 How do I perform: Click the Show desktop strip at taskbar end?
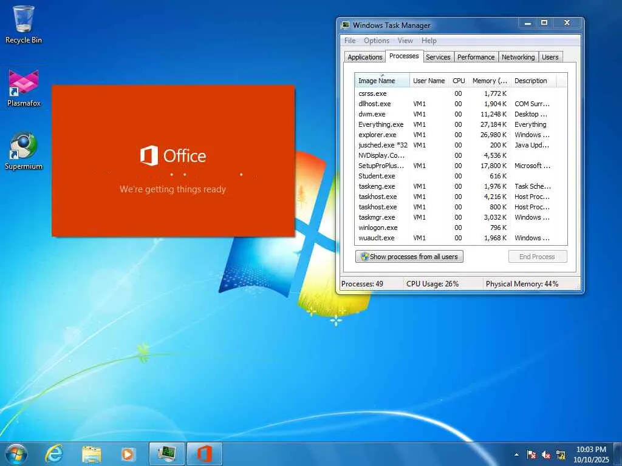click(619, 454)
